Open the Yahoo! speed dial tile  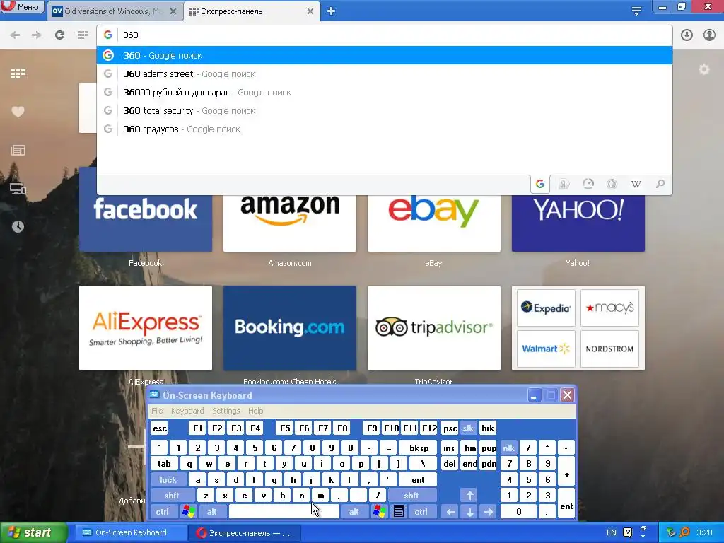(578, 223)
